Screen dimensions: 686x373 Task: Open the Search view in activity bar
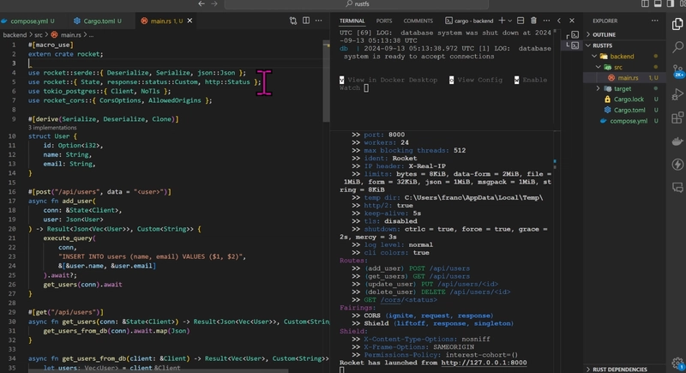point(677,47)
